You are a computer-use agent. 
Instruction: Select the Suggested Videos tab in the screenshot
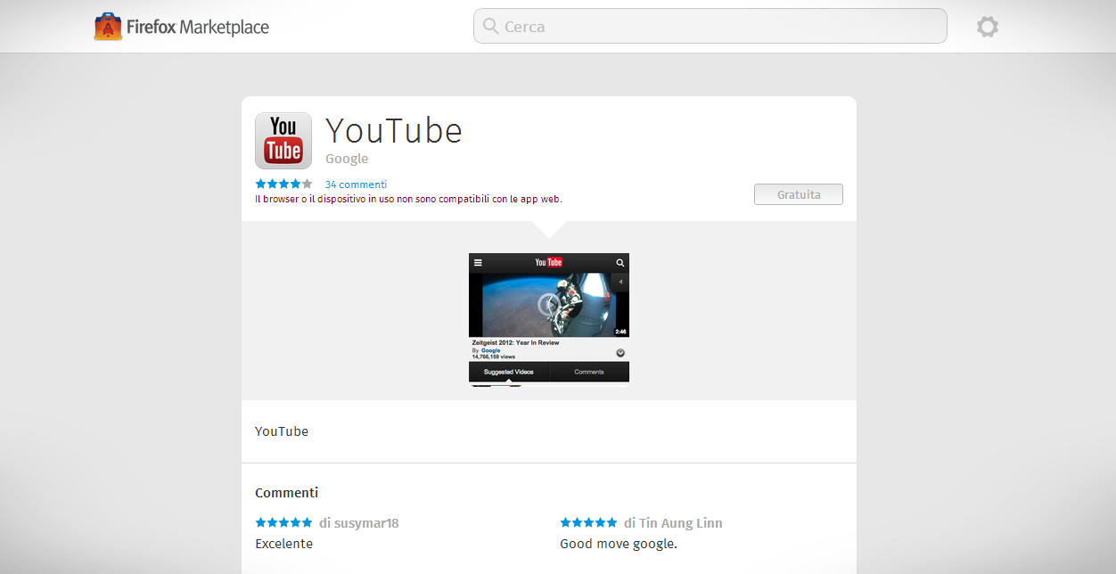click(x=509, y=372)
